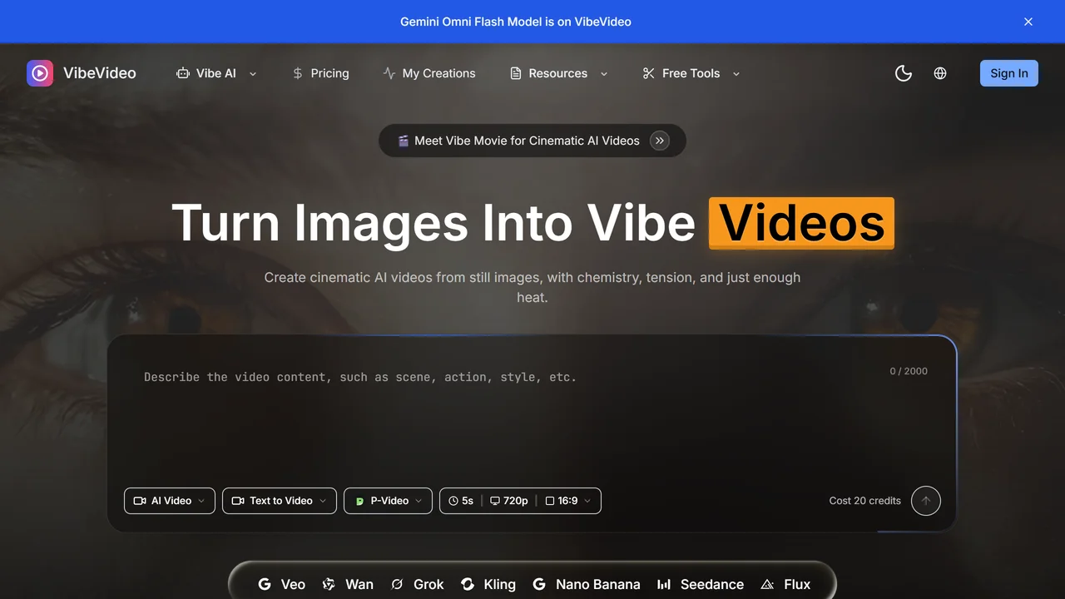Click the dollar icon beside Pricing
Screen dimensions: 1065x599
pos(298,73)
